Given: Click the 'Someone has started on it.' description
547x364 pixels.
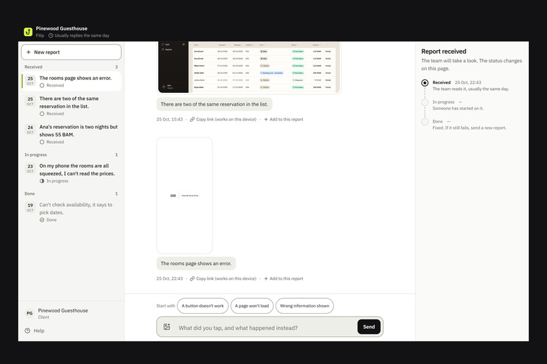Looking at the screenshot, I should (x=458, y=108).
